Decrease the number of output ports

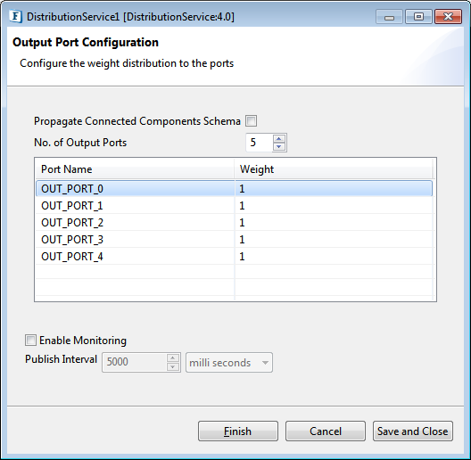click(x=279, y=146)
